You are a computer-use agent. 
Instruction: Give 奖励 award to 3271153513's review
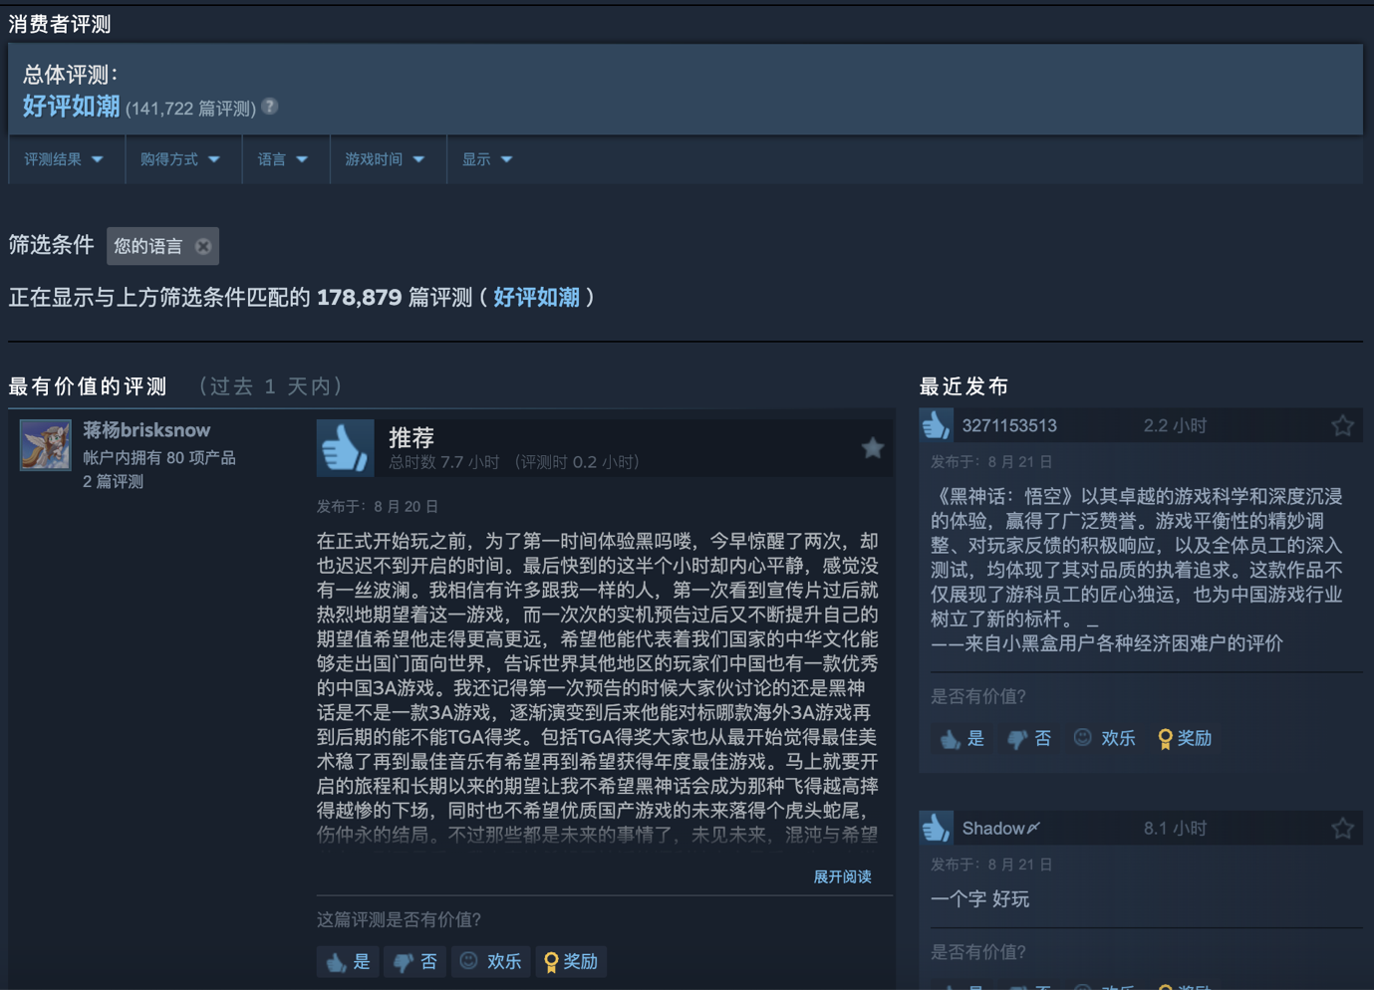(1185, 738)
